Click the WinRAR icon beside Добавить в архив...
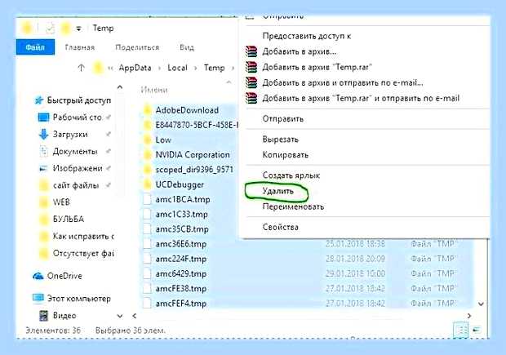This screenshot has height=355, width=506. (251, 51)
